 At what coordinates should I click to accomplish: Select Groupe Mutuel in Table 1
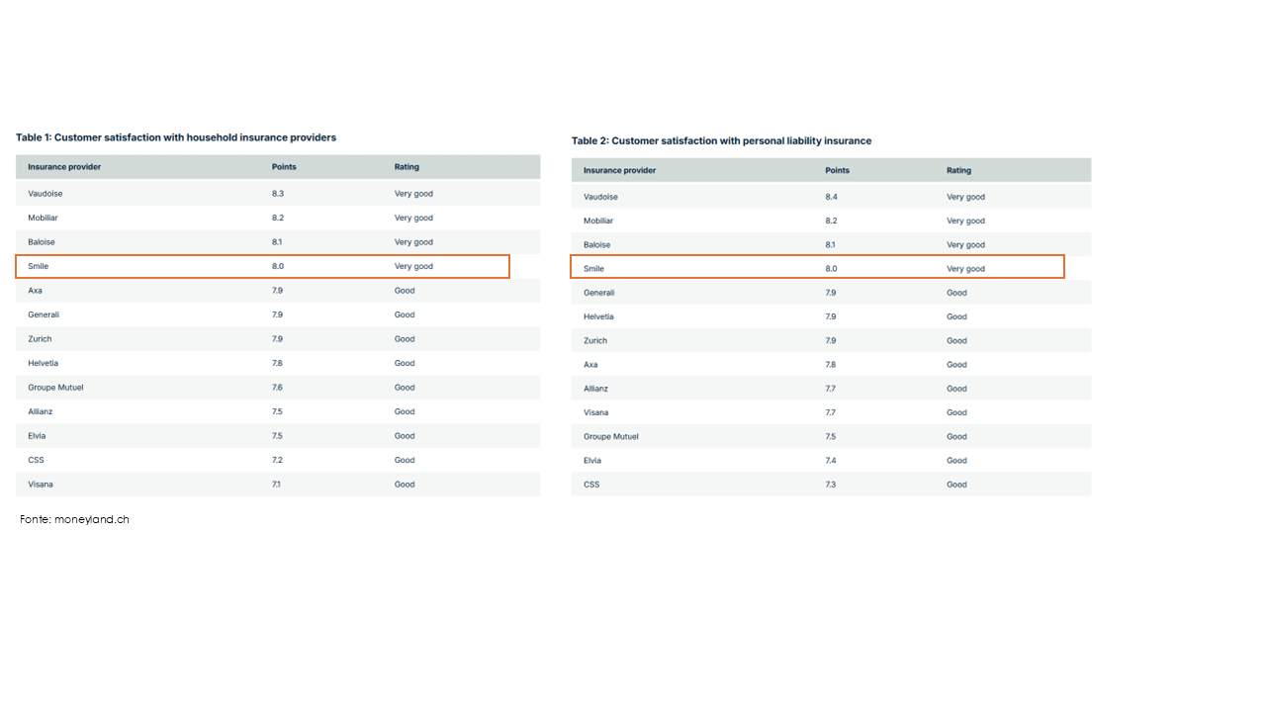coord(55,388)
